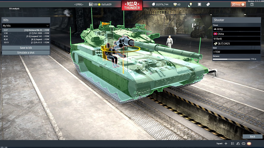Open the glowing mail envelope icon
Viewport: 264px width, 148px height.
point(249,144)
